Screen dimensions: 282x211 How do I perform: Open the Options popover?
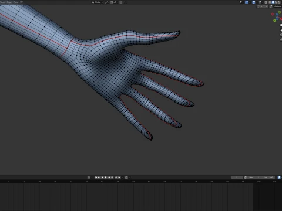(278, 6)
